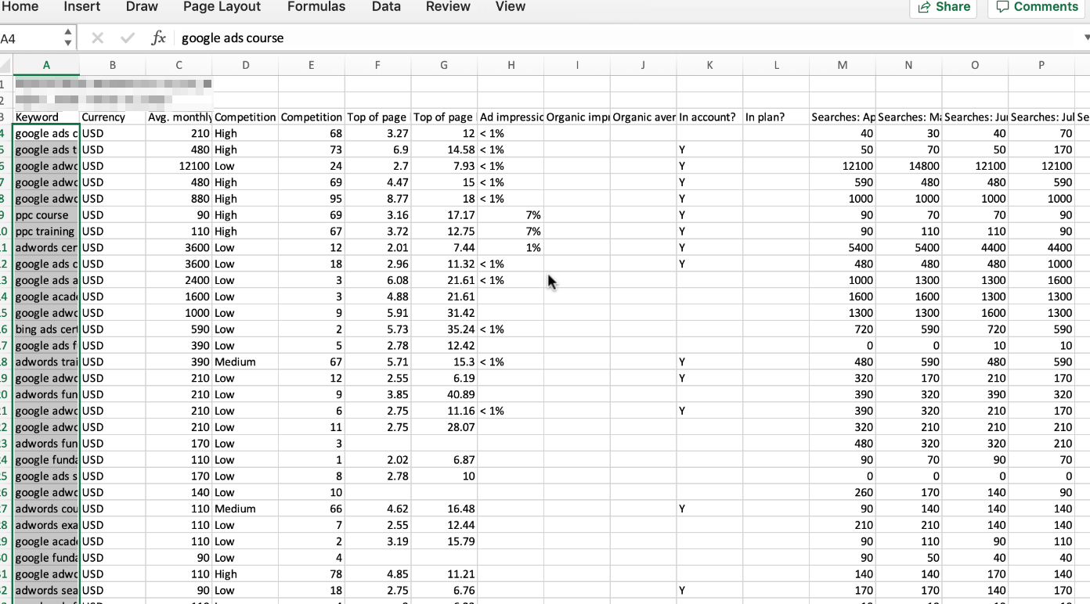Switch to the Review tab
This screenshot has height=604, width=1090.
point(448,6)
